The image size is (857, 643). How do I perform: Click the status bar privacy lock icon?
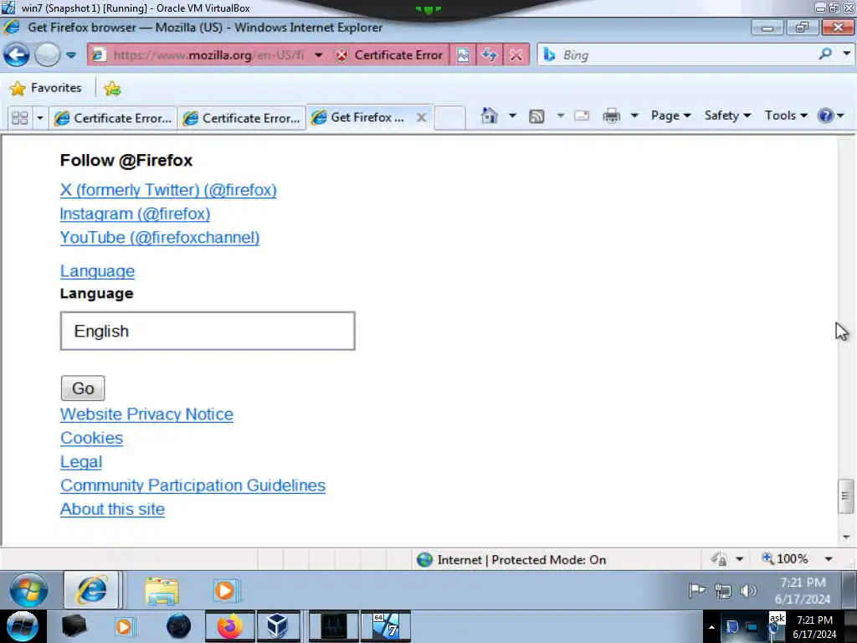click(x=719, y=559)
